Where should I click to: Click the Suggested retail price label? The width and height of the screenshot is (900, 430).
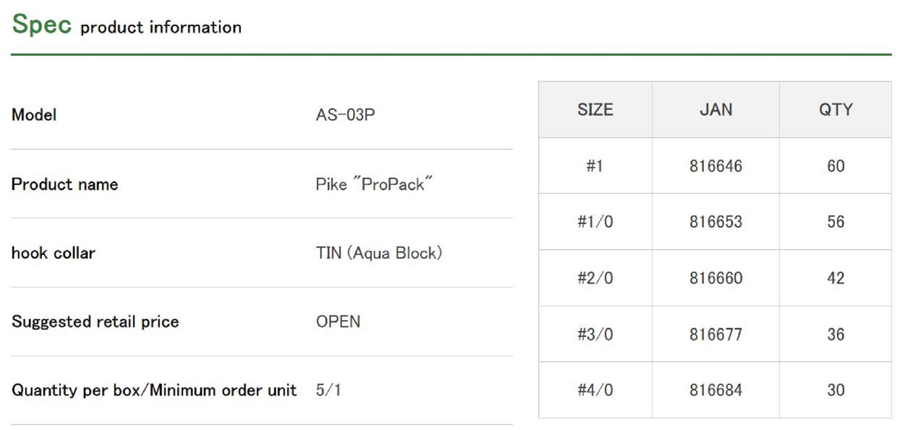tap(95, 322)
